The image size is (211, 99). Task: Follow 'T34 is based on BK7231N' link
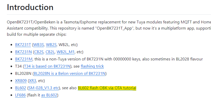coord(47,66)
